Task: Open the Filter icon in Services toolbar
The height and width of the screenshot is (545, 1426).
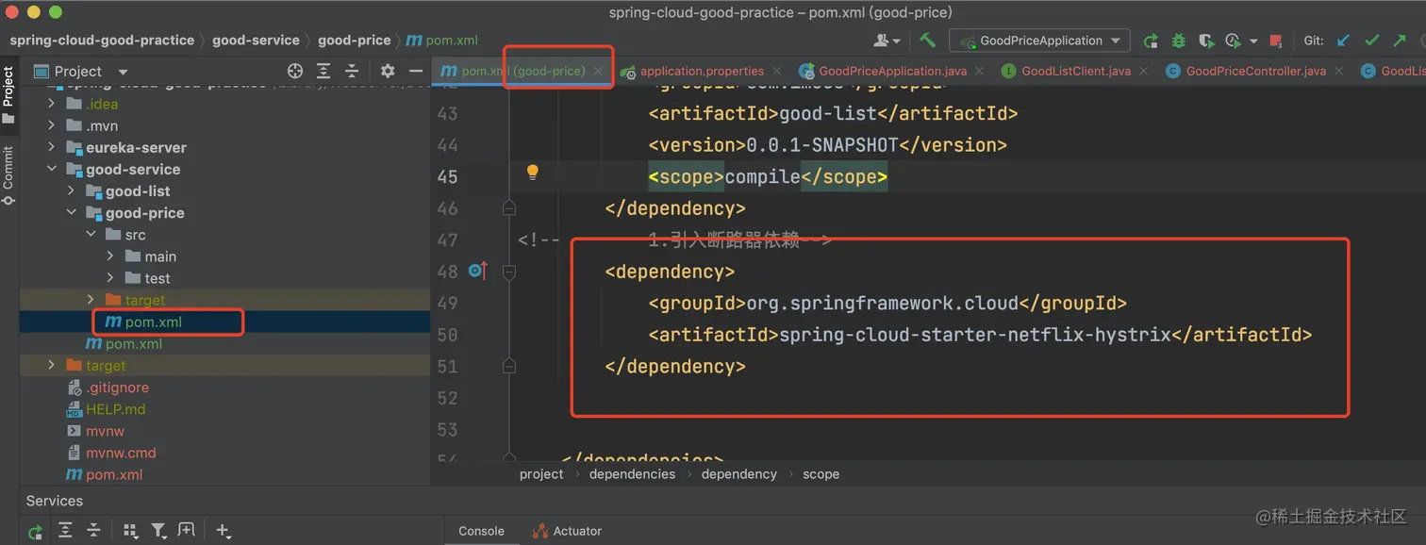Action: tap(158, 531)
